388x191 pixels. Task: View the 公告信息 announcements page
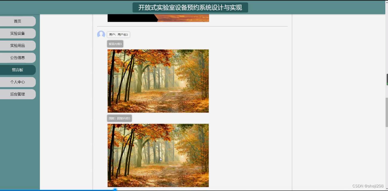point(18,58)
